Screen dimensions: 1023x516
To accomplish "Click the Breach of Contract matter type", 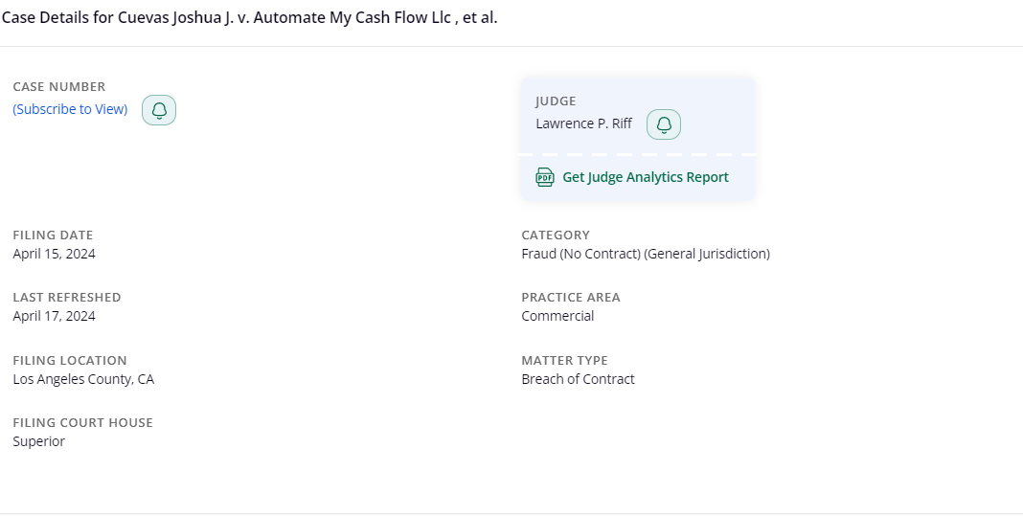I will pos(578,379).
